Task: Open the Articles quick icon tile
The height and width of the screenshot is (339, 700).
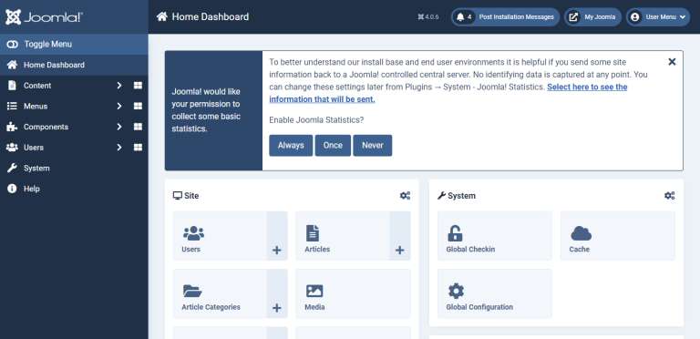Action: [x=343, y=235]
